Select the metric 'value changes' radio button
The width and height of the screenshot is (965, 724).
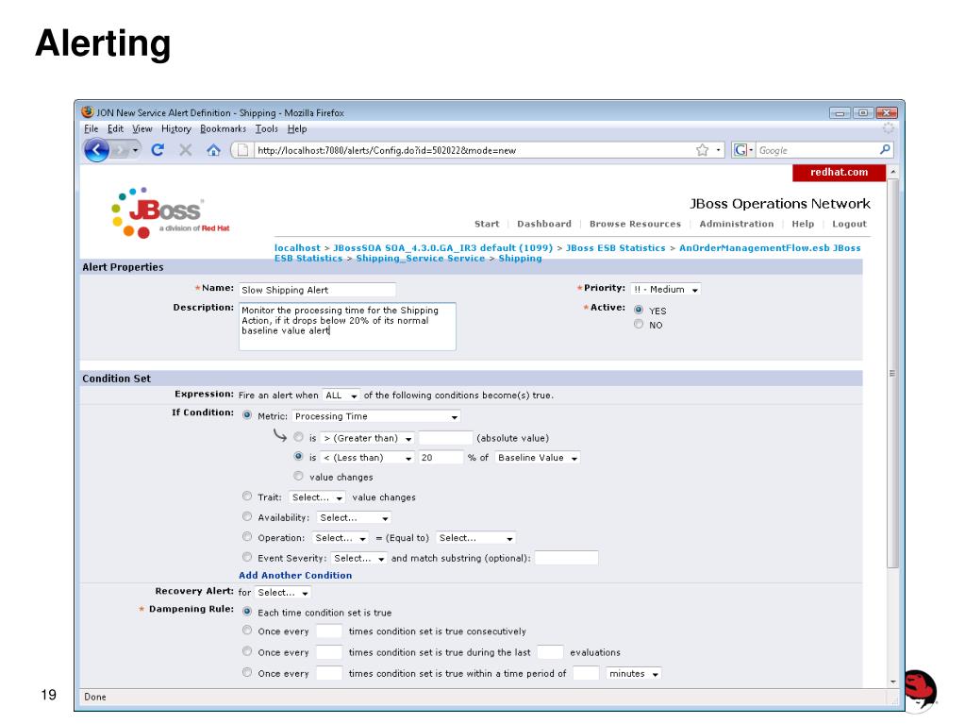[298, 476]
